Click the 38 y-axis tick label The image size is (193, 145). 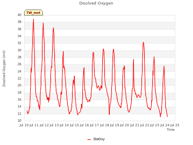click(19, 22)
